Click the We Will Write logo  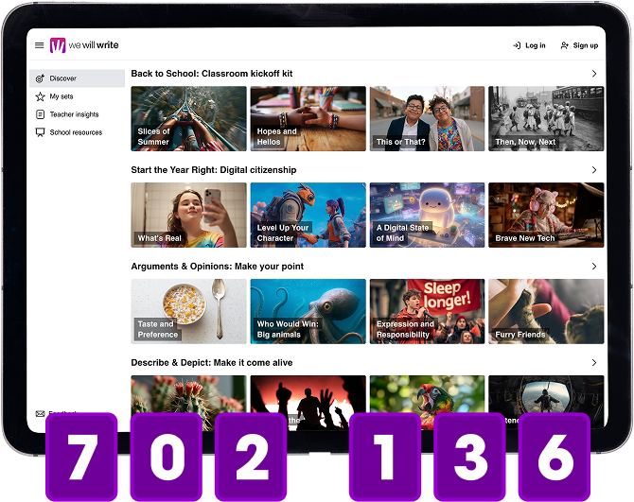[84, 45]
